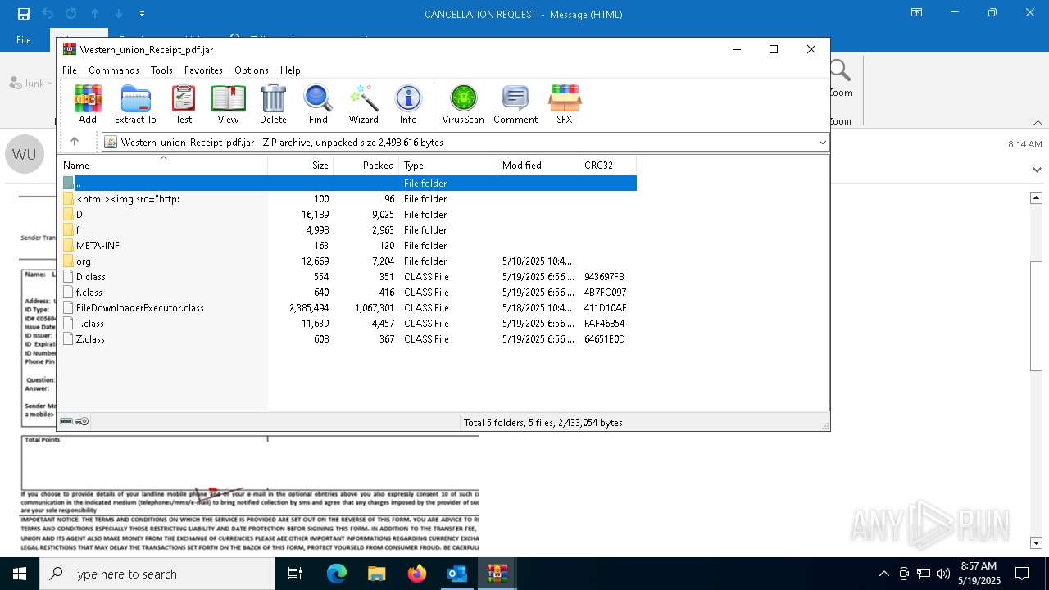Screen dimensions: 1049x590
Task: Sort by Modified column header
Action: (538, 165)
